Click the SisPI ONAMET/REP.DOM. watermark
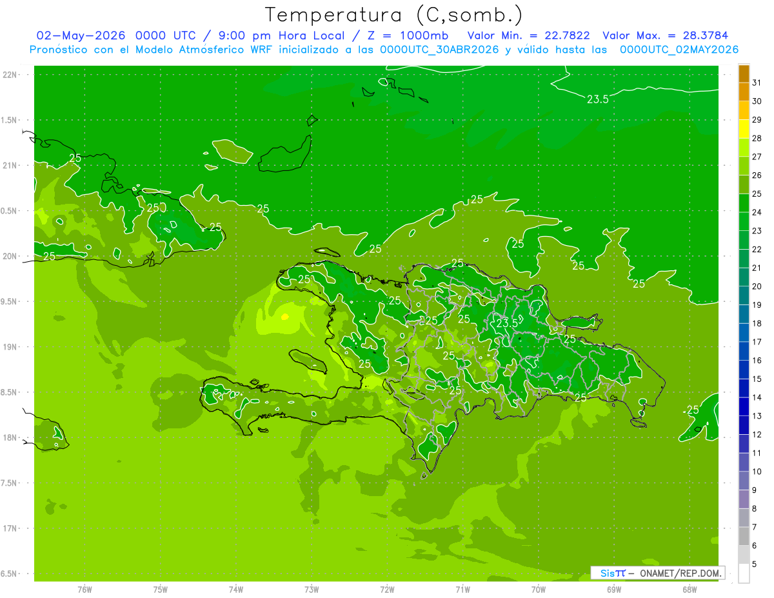This screenshot has height=598, width=774. (x=657, y=573)
